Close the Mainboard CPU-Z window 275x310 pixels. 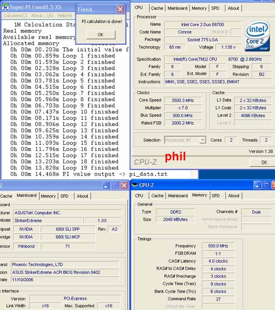tap(124, 185)
